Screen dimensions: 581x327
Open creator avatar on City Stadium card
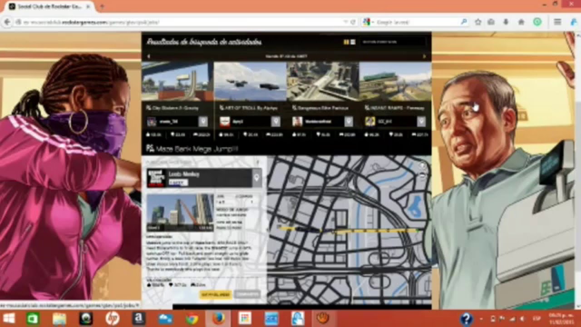pos(152,121)
